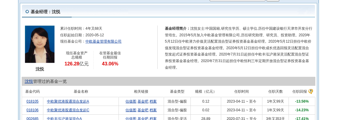Viewport: 337px width, 120px height.
Task: Open fund code 018105 link
Action: (x=32, y=101)
